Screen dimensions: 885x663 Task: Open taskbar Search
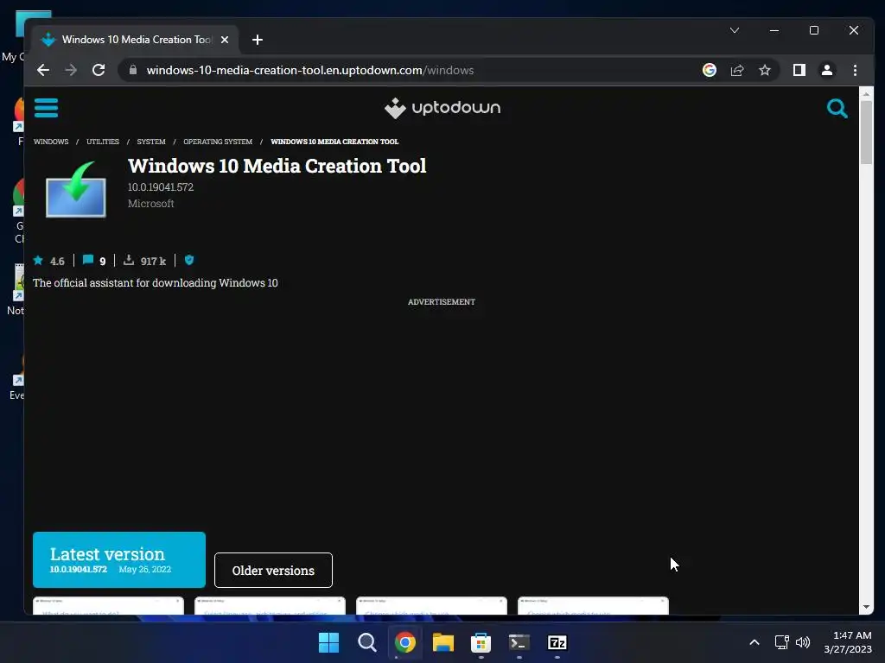point(366,642)
